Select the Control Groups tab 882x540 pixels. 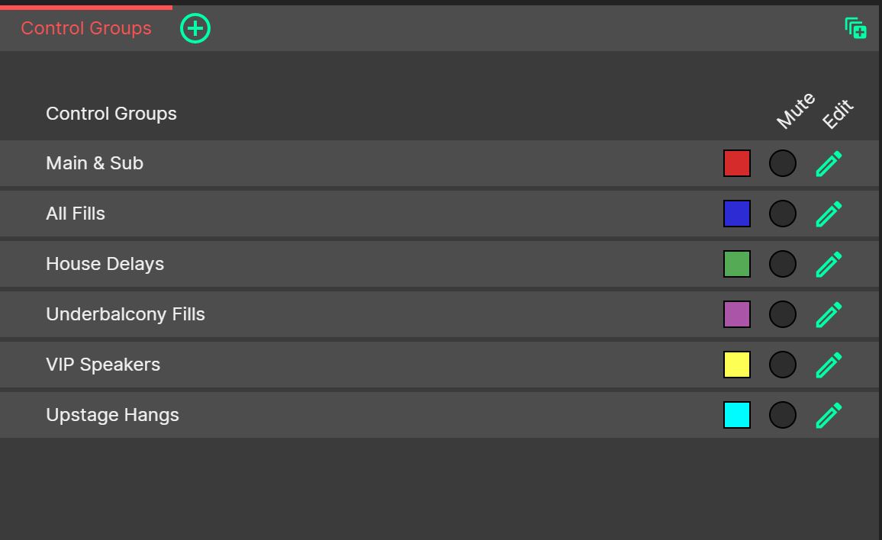[x=86, y=28]
